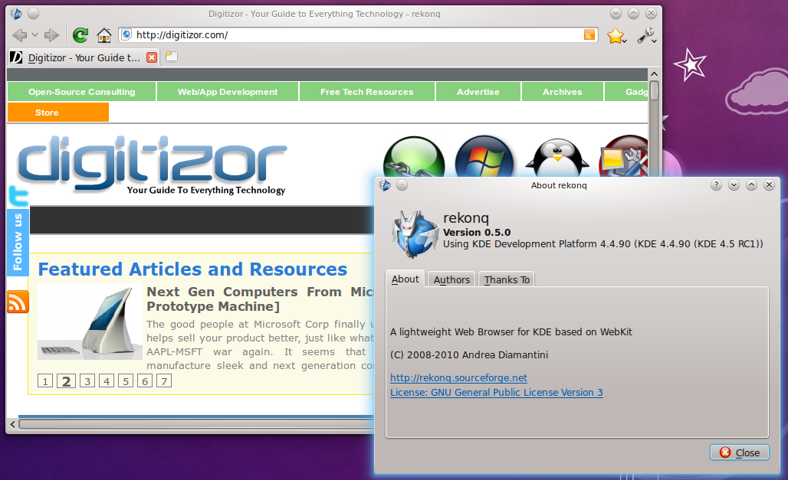Viewport: 788px width, 480px height.
Task: Open the wrench tools menu
Action: coord(646,36)
